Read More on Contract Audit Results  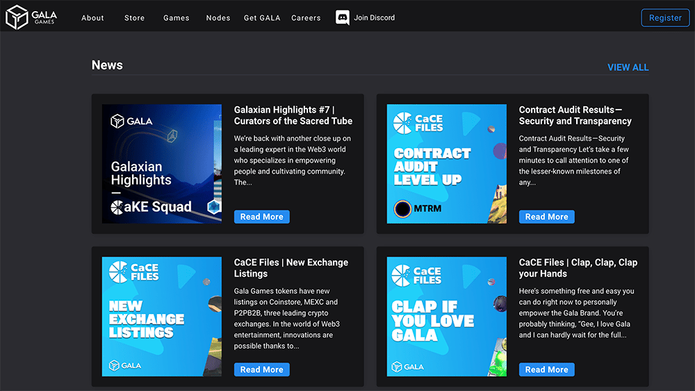[x=546, y=217]
